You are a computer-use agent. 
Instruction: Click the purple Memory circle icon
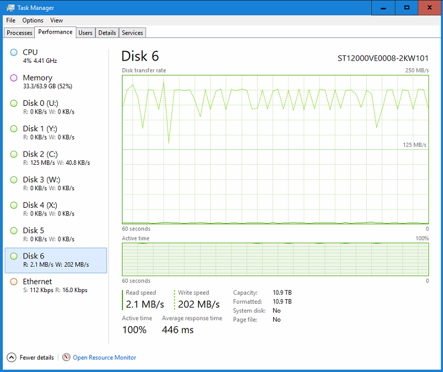point(14,78)
